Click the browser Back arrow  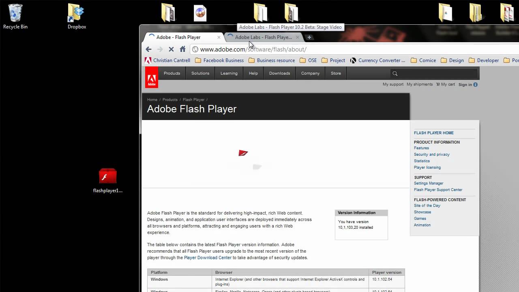[x=148, y=49]
